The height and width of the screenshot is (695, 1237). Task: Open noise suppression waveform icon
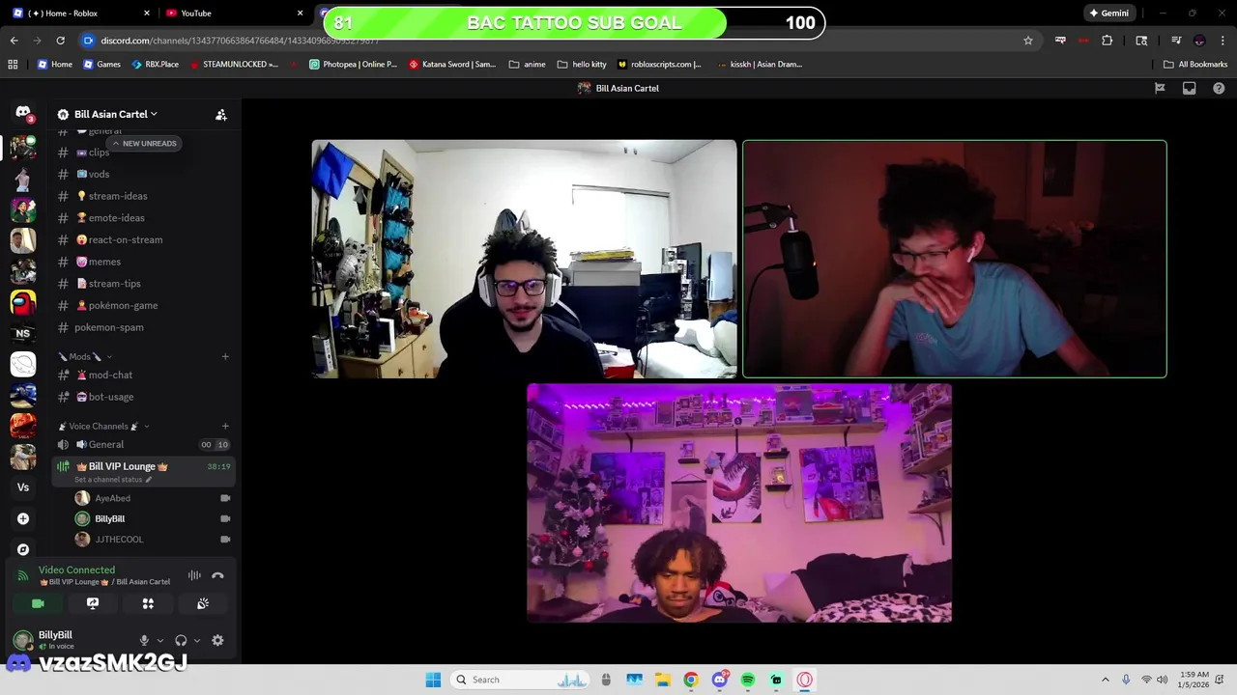[194, 575]
